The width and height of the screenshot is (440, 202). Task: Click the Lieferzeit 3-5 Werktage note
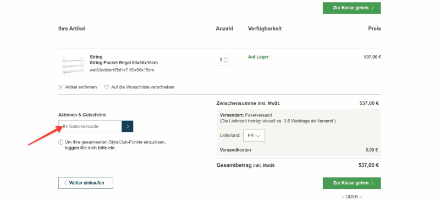click(278, 121)
